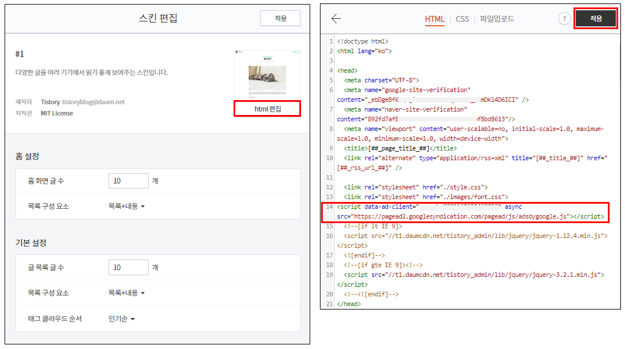Click the adsbygoogle.js script src line
The image size is (625, 349).
(470, 216)
